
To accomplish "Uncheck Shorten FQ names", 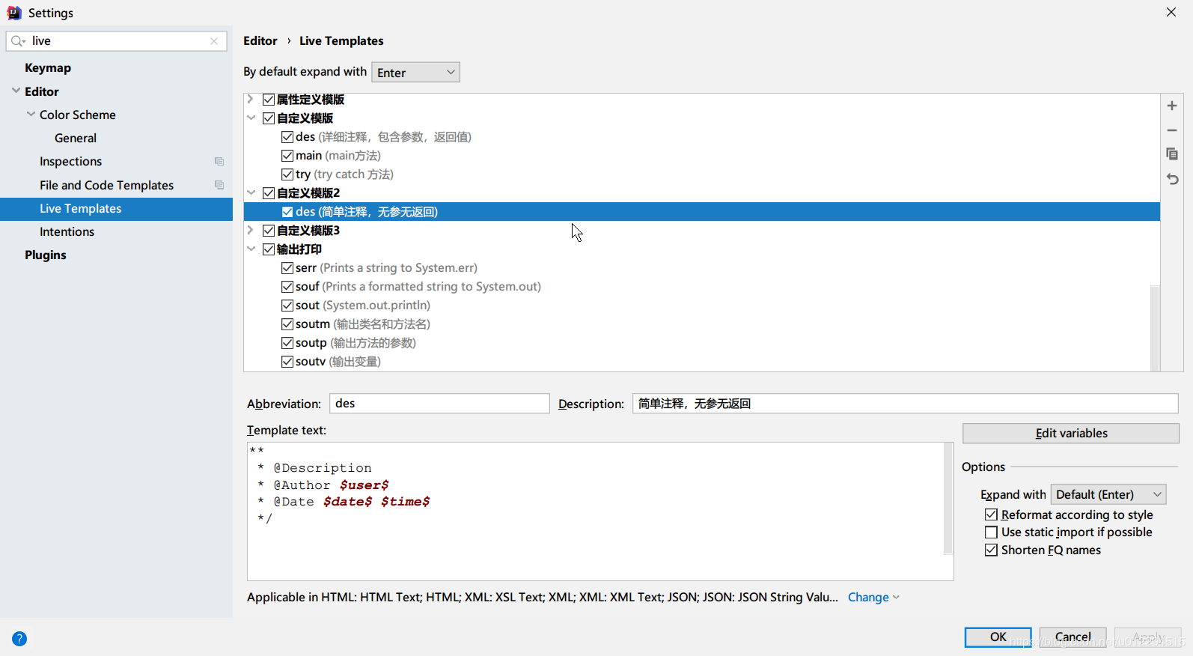I will click(x=991, y=550).
